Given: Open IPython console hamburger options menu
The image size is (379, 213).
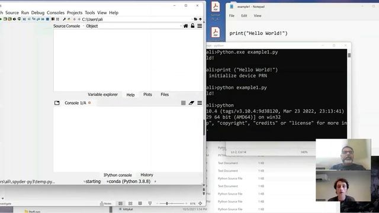Looking at the screenshot, I should (x=200, y=103).
